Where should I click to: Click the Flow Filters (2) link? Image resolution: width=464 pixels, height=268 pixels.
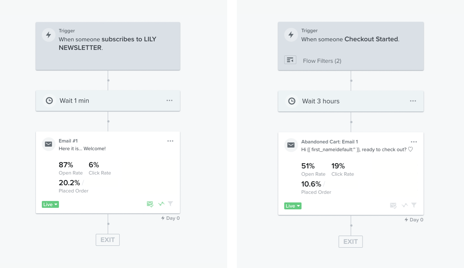(x=322, y=61)
